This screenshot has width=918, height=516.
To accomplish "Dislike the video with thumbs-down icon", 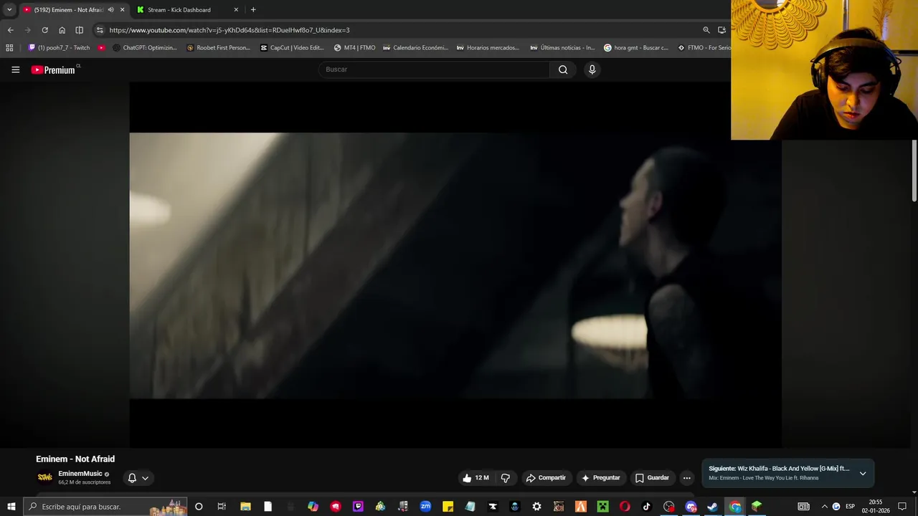I will coord(506,478).
